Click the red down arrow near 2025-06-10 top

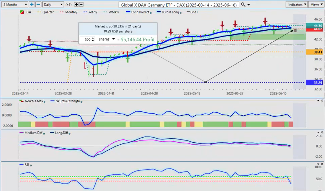click(x=265, y=21)
